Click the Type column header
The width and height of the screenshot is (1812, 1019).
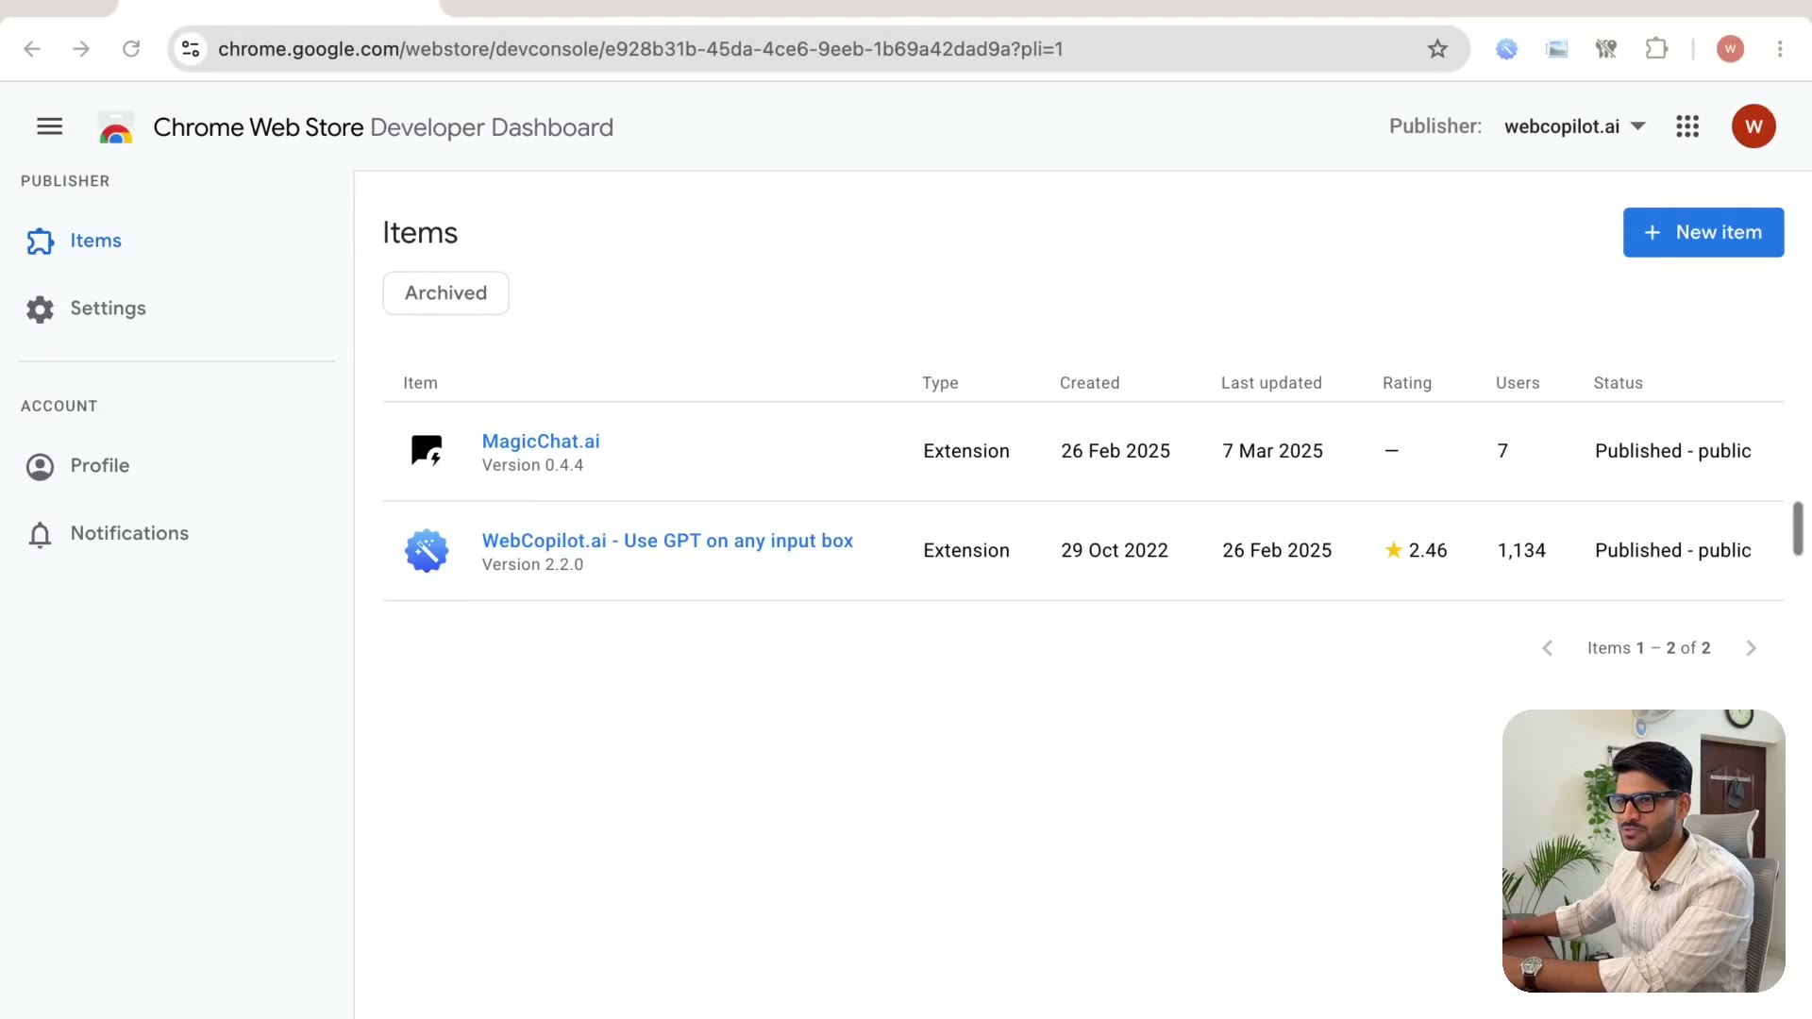[x=940, y=383]
